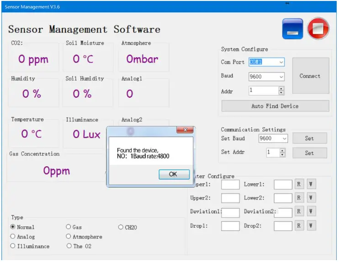This screenshot has height=262, width=339.
Task: Click the Connect button
Action: pyautogui.click(x=311, y=76)
